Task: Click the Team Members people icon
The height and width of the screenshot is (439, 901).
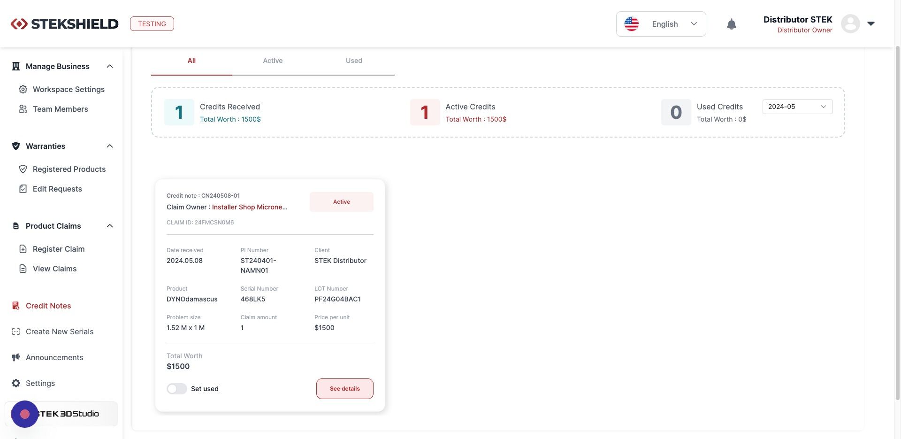Action: coord(23,109)
